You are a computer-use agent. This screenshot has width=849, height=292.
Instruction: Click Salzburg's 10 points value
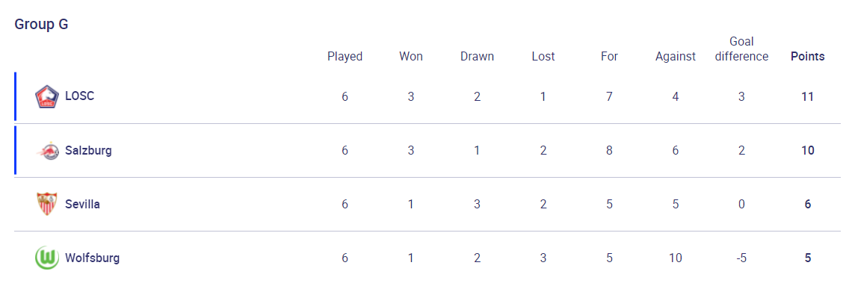(x=807, y=150)
